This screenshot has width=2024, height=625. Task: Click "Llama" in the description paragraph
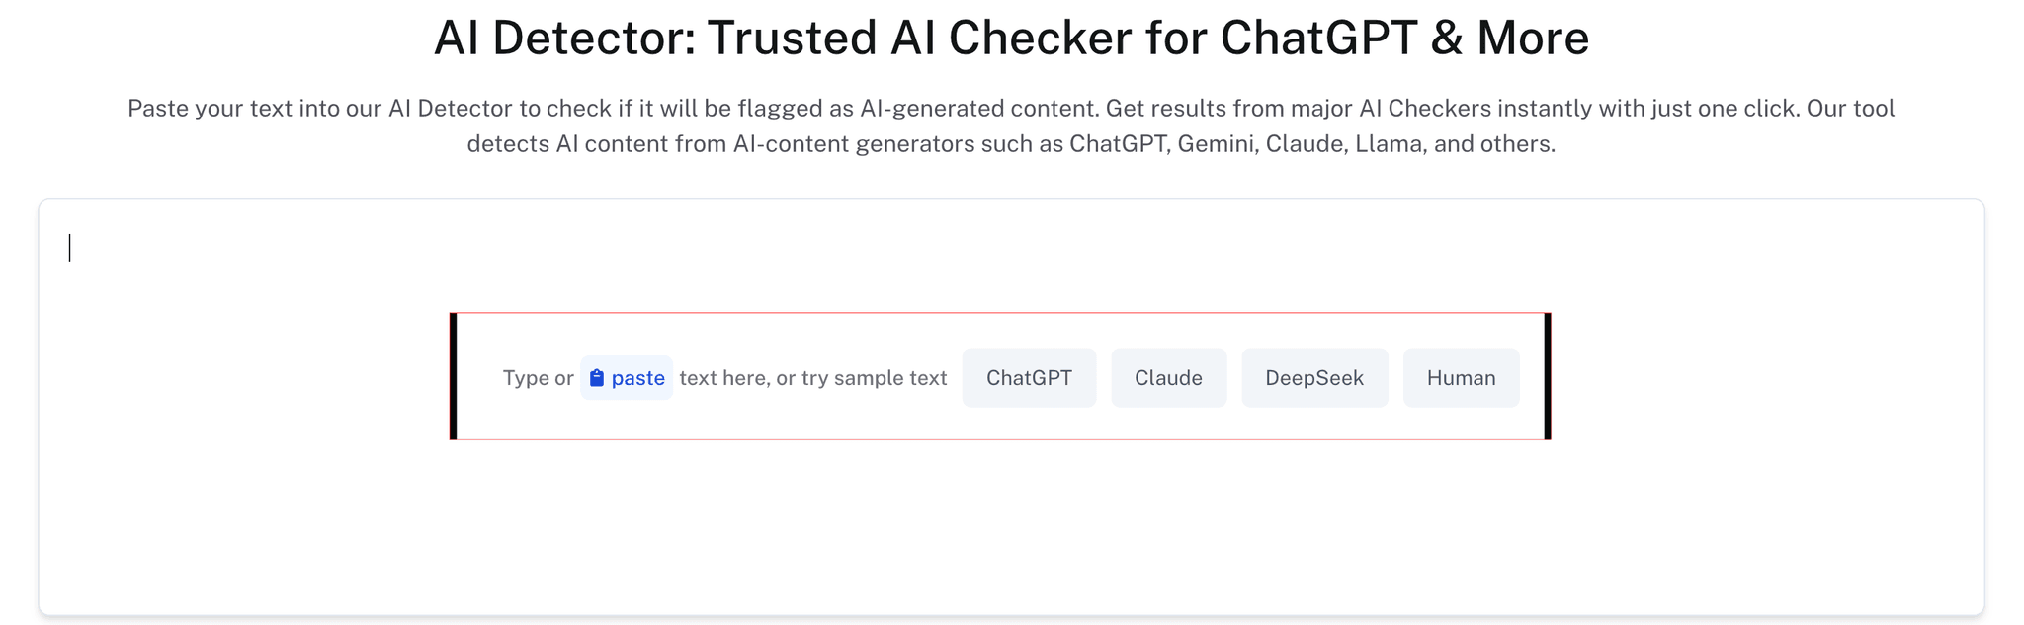[x=1389, y=144]
